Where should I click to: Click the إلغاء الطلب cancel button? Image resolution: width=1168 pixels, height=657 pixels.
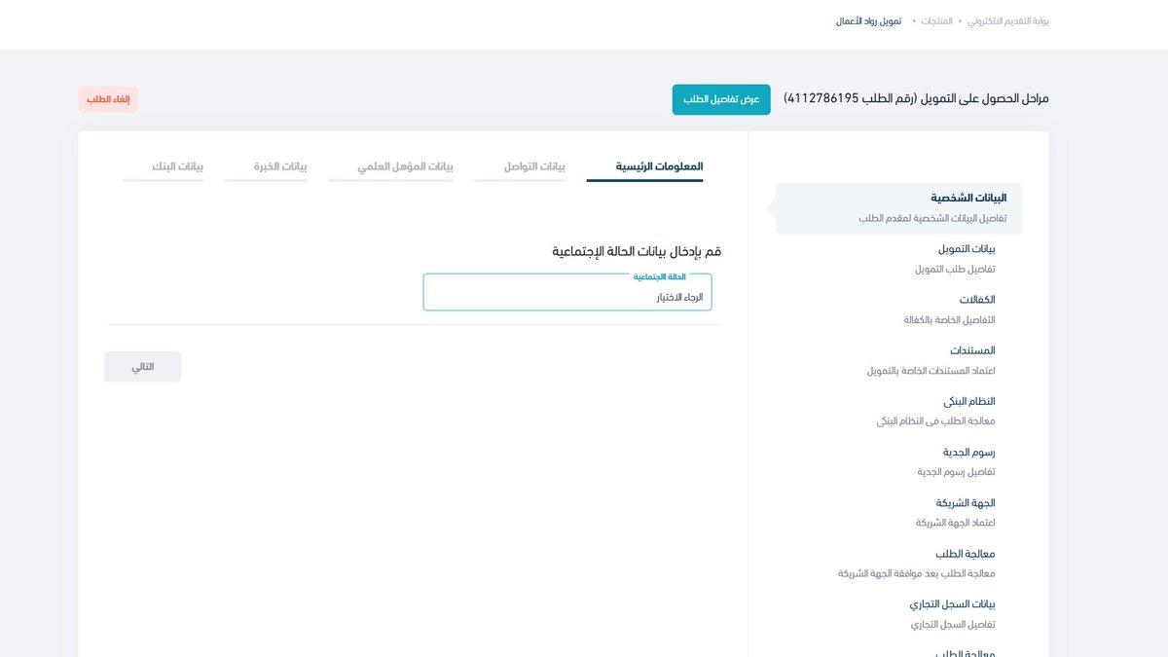108,98
